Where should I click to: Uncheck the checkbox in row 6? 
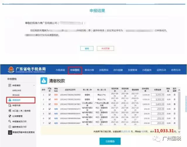click(x=49, y=118)
